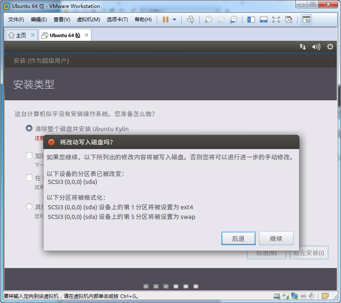Click the network adapter status icon
This screenshot has height=303, width=341.
pyautogui.click(x=294, y=296)
